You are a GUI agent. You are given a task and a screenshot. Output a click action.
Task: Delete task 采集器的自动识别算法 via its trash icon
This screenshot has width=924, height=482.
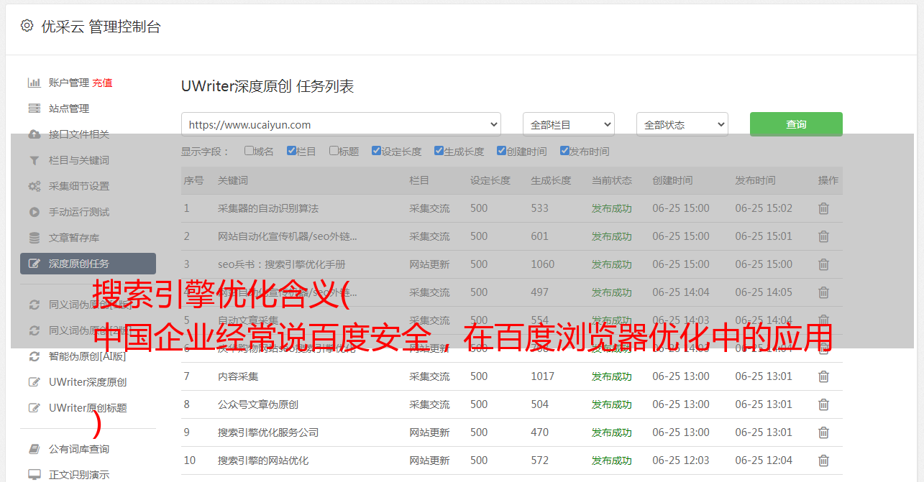pos(824,208)
